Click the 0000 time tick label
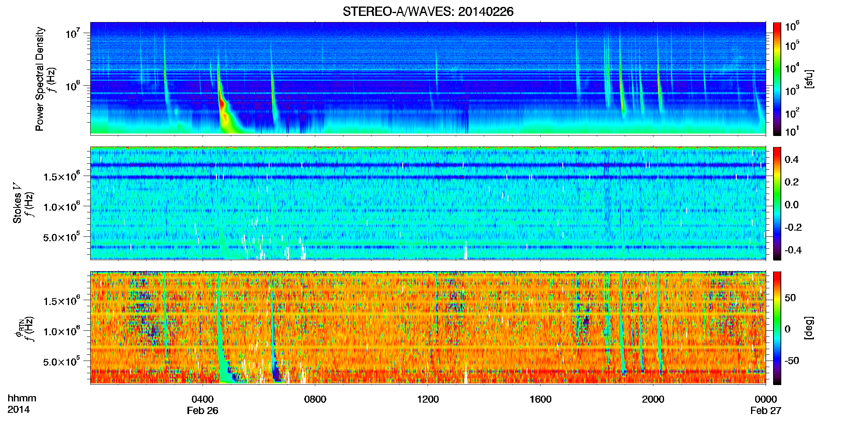This screenshot has height=441, width=856. click(766, 399)
